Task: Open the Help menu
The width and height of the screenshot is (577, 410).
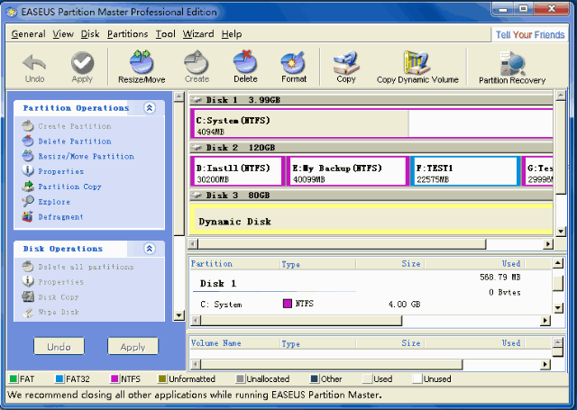Action: coord(232,34)
